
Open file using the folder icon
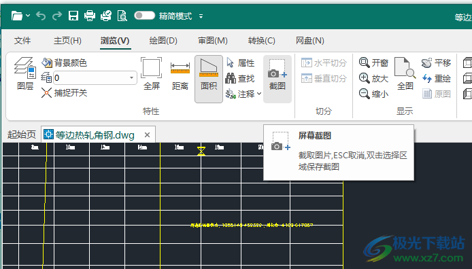point(17,16)
